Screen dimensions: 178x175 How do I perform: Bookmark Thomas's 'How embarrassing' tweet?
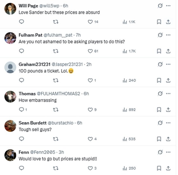[x=159, y=110]
